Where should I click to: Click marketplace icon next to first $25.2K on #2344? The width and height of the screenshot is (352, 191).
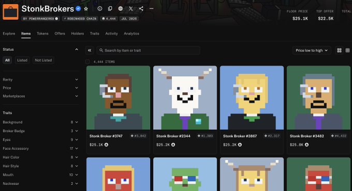click(x=173, y=145)
